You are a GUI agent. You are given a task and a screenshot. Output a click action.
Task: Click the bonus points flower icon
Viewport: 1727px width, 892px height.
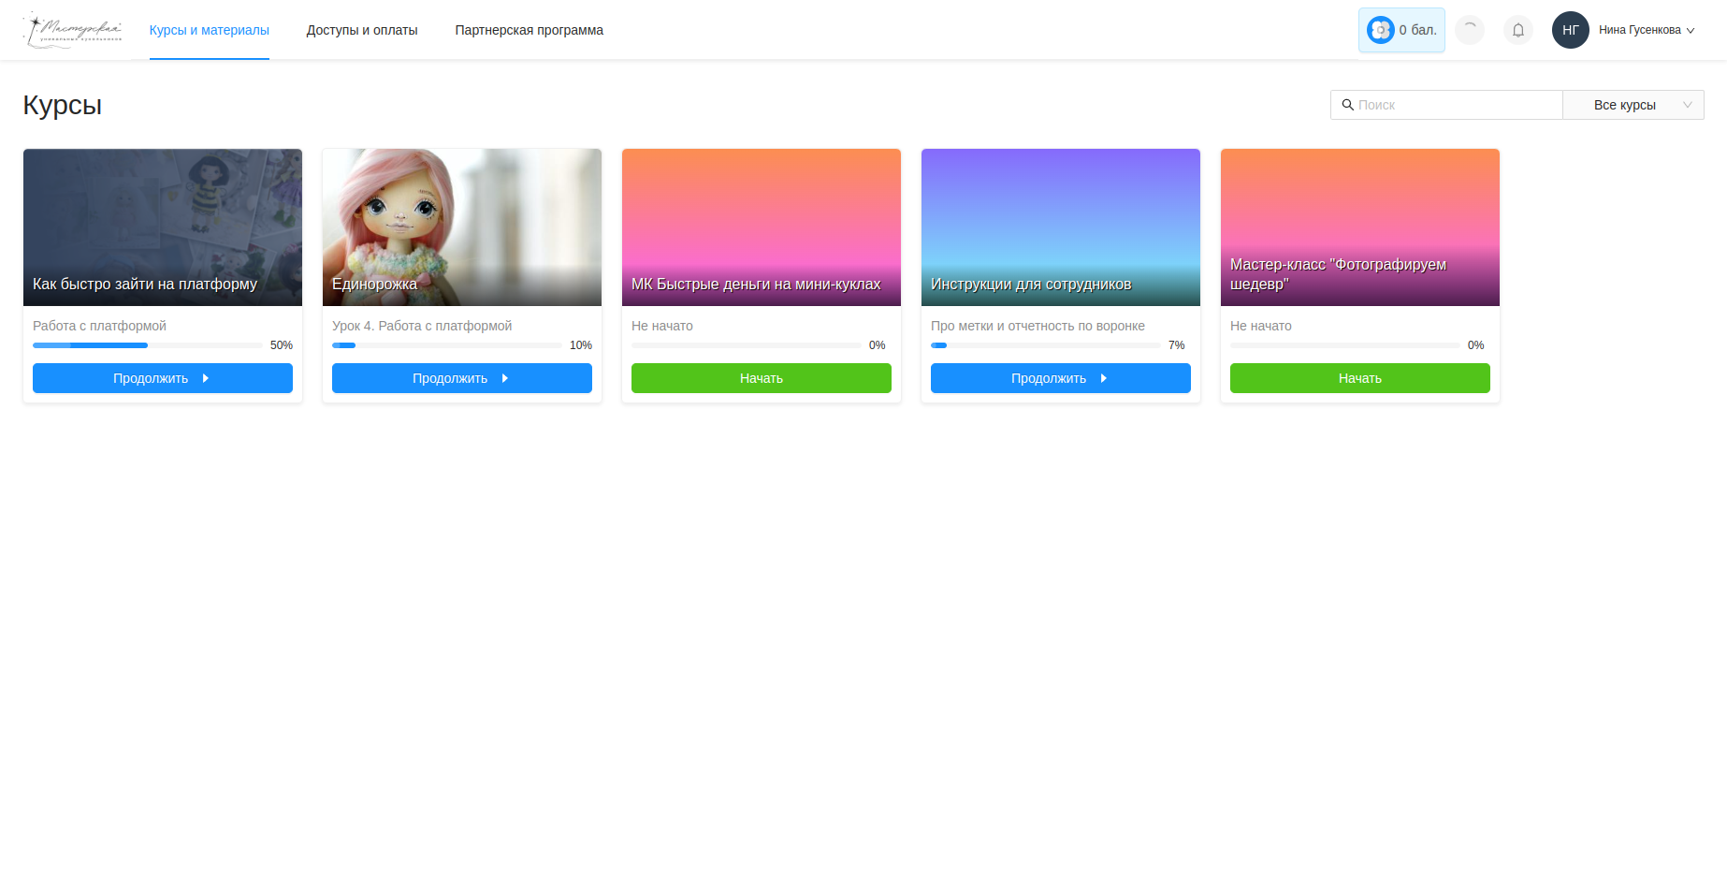click(x=1380, y=30)
